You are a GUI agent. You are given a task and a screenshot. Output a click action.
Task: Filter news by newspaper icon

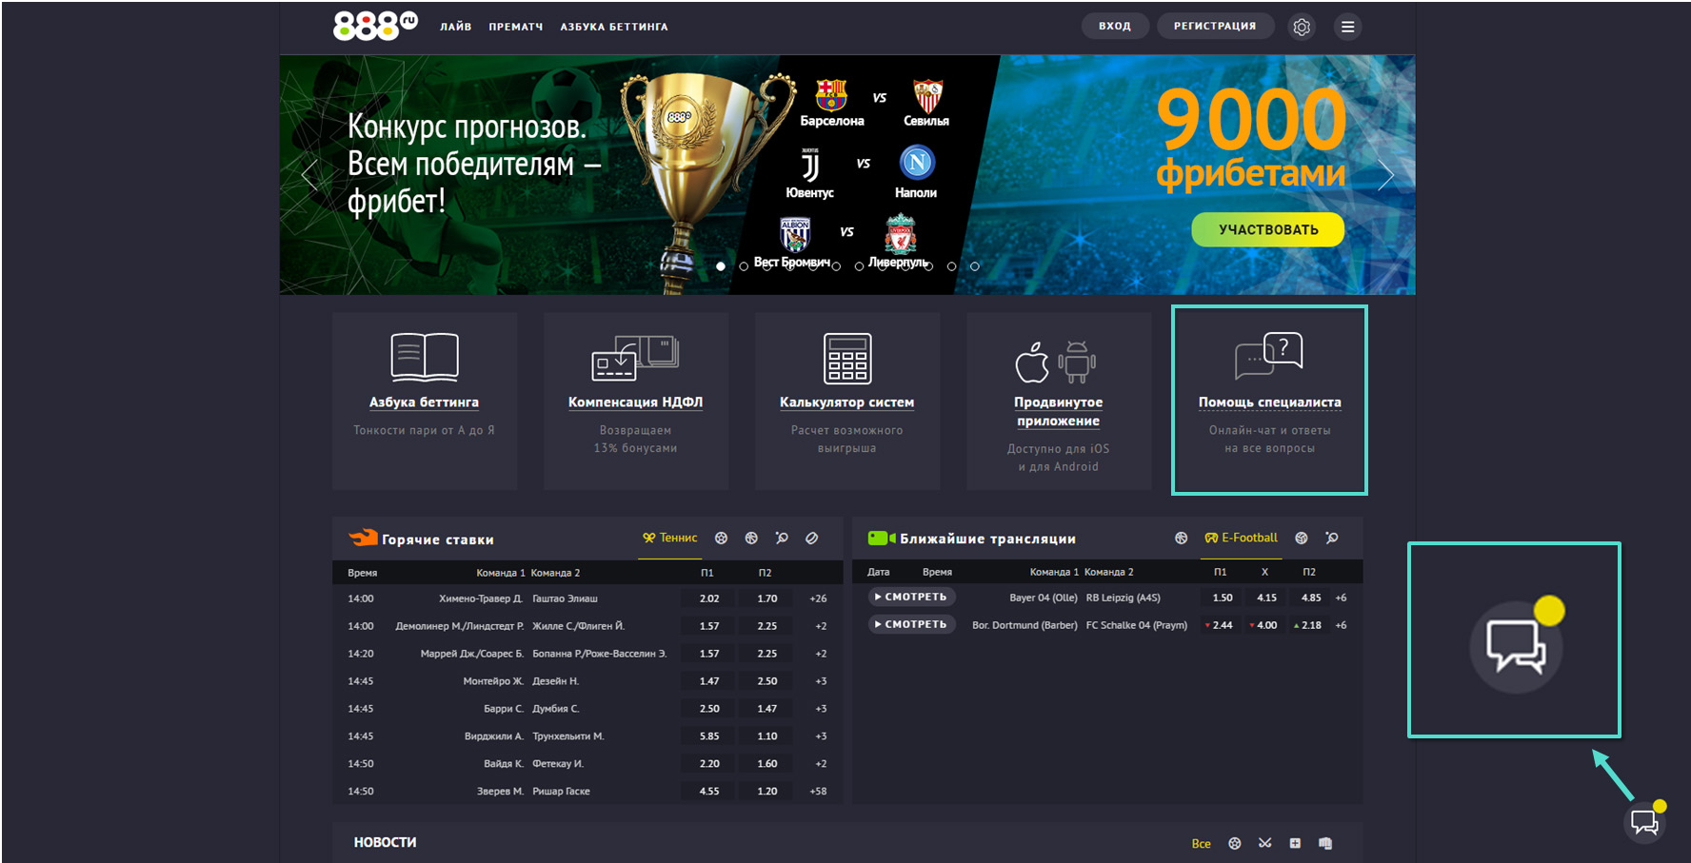pos(1325,843)
